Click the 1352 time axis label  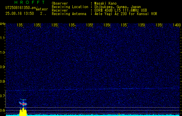38,25
